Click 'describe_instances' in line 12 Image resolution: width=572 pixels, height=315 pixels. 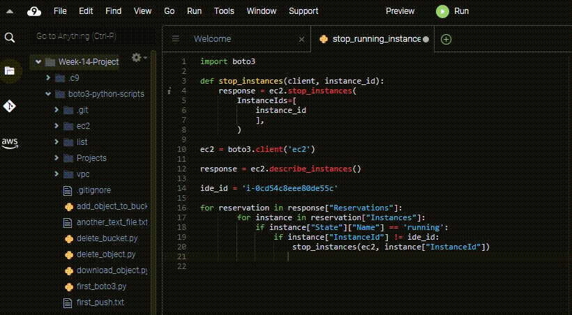point(310,169)
